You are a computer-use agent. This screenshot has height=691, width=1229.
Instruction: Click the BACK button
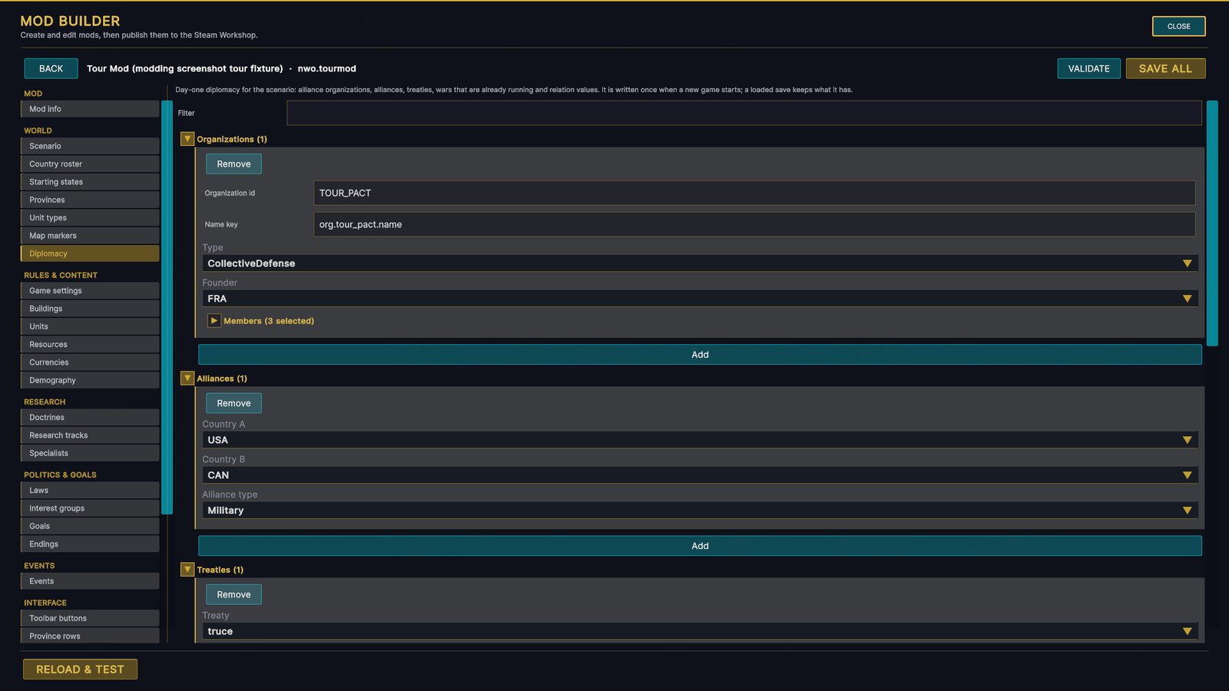(51, 68)
